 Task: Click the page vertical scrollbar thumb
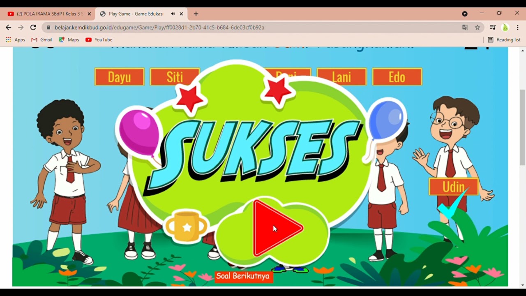(523, 127)
